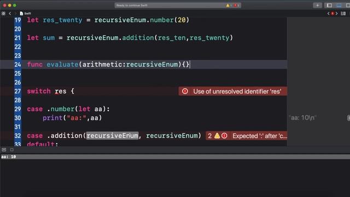Click the red issue badge in jump bar
The width and height of the screenshot is (350, 197).
332,14
